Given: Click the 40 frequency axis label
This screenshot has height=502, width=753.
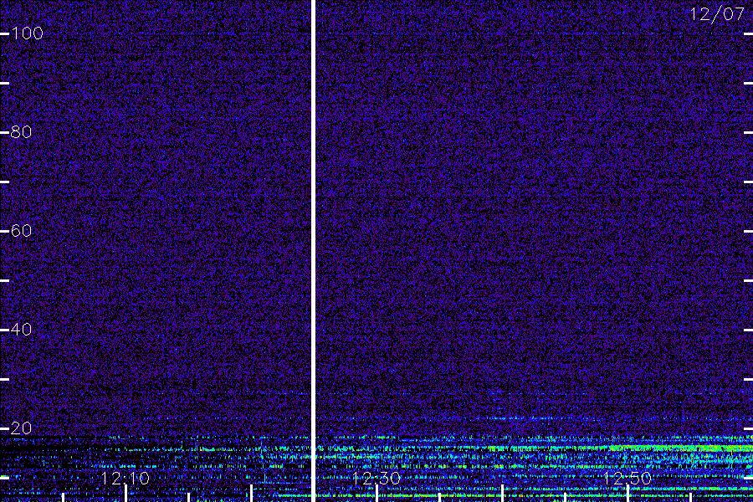Looking at the screenshot, I should (x=21, y=330).
